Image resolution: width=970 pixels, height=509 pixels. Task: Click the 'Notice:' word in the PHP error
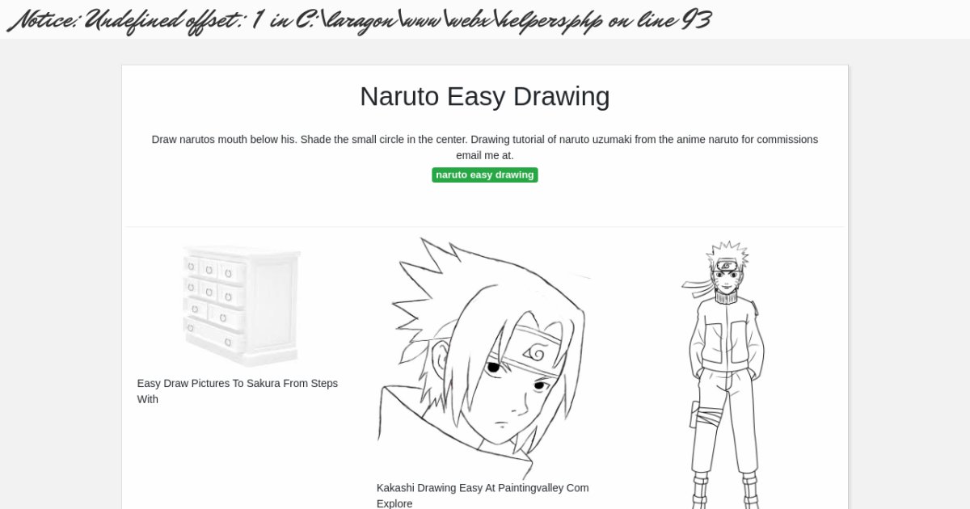(x=41, y=19)
